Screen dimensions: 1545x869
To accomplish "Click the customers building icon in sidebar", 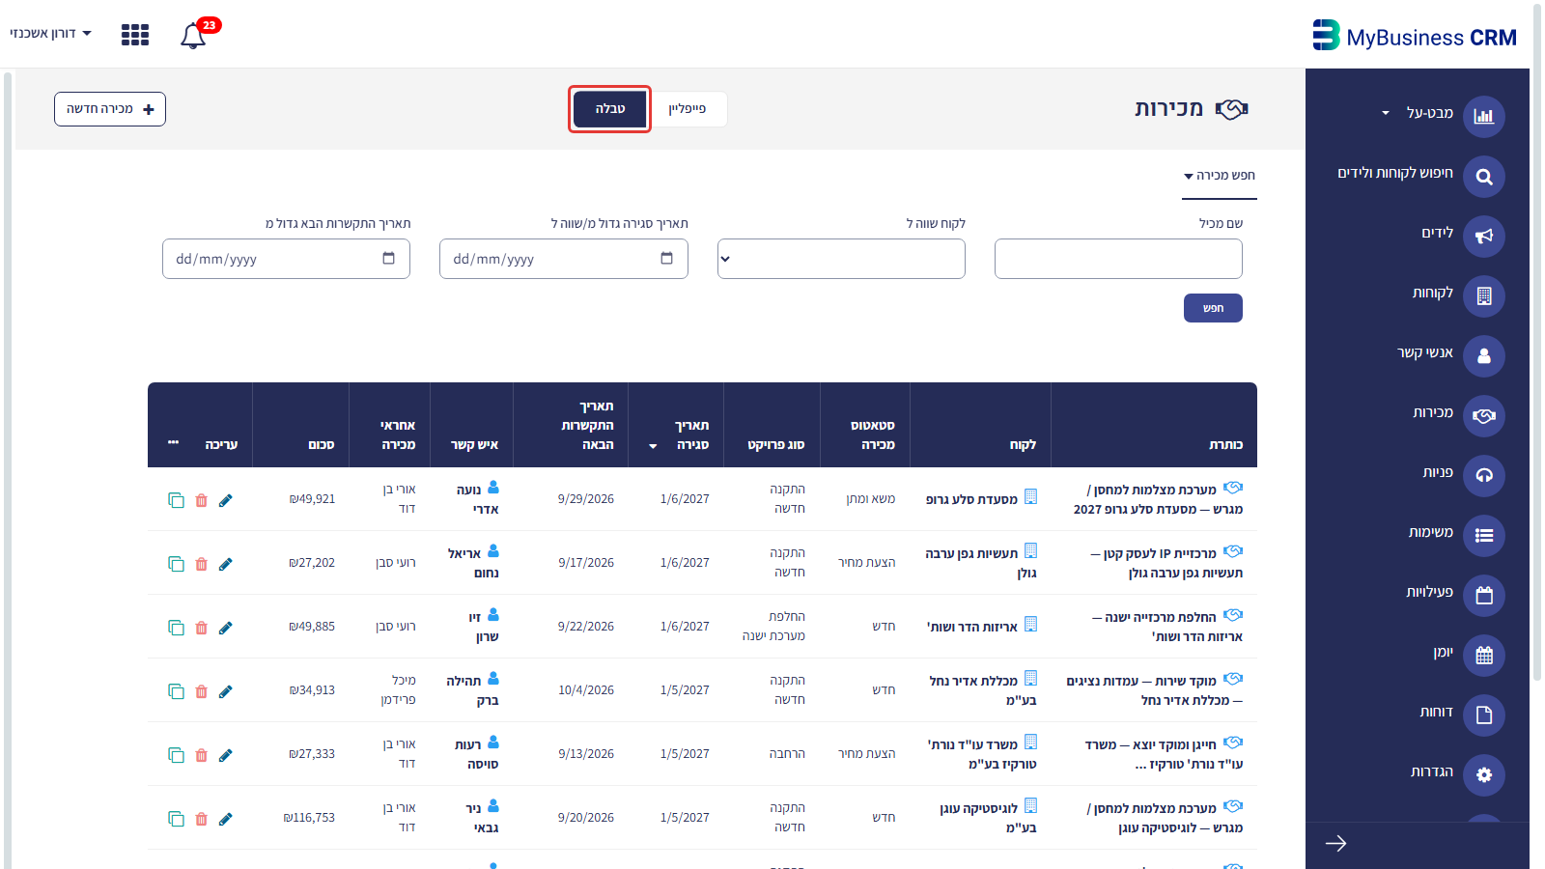I will click(1484, 295).
